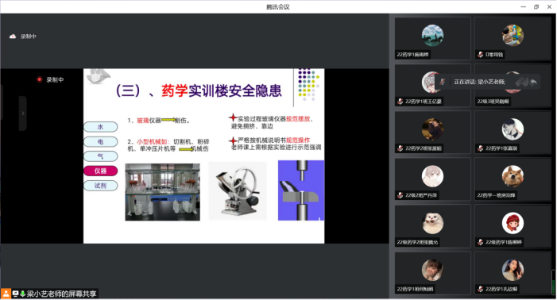
Task: Click the 录制中 text beside cloud icon
Action: [x=29, y=37]
